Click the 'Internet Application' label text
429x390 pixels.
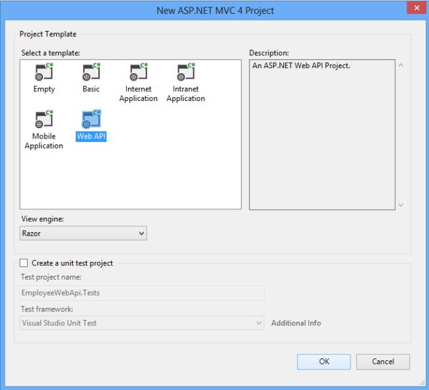(x=139, y=94)
